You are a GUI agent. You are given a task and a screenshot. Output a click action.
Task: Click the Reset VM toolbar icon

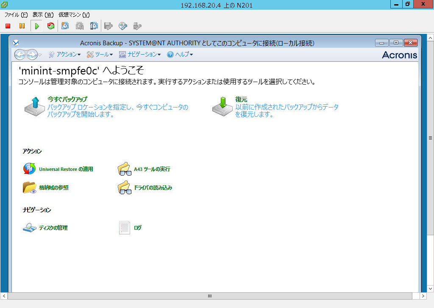(x=51, y=26)
